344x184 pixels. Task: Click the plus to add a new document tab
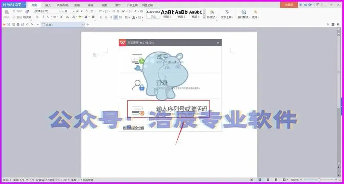[x=88, y=25]
